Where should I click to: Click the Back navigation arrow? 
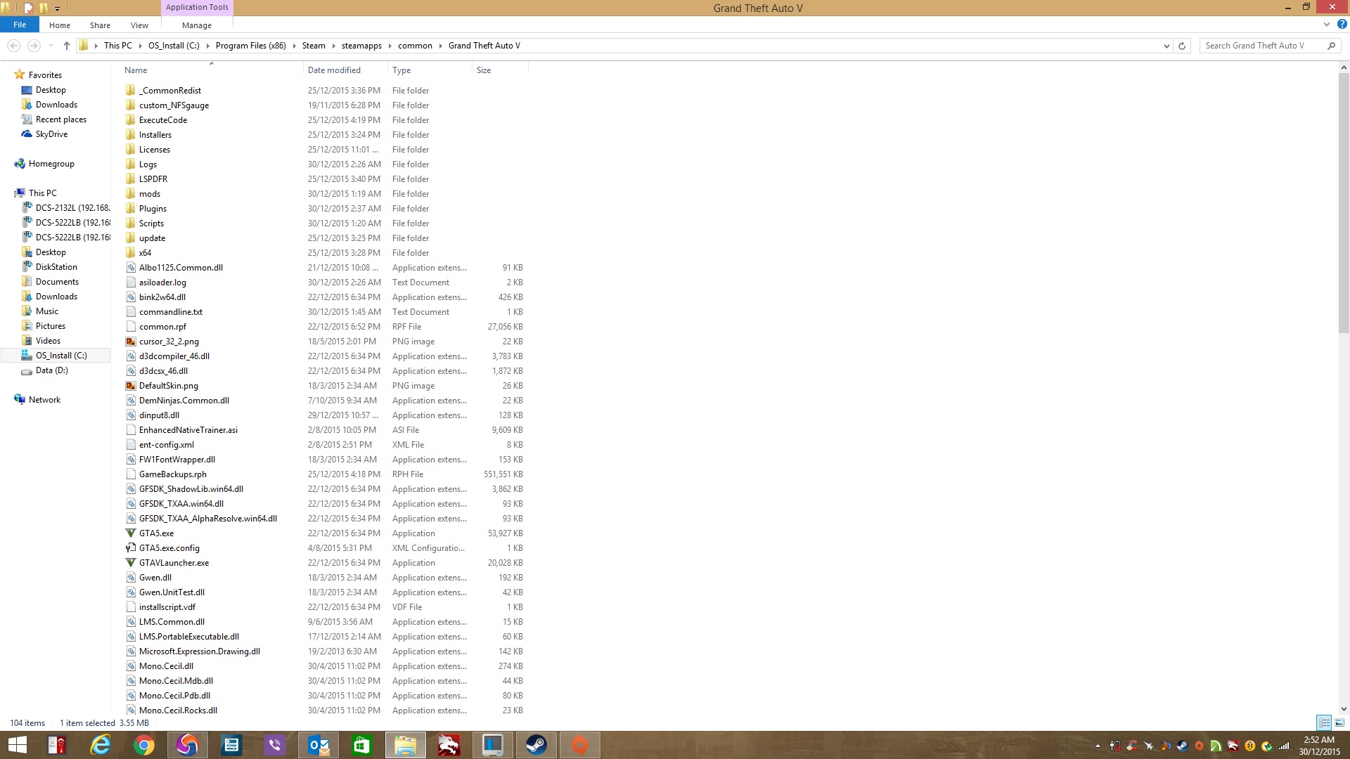point(13,46)
